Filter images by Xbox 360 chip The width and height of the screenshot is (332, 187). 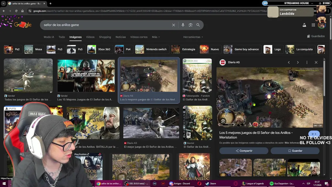point(100,49)
